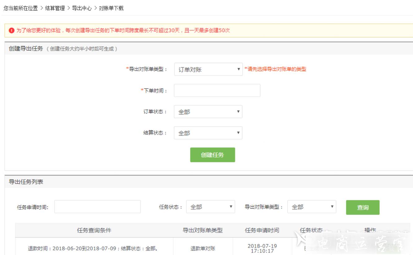Click the 导出任务列表 section title
Screen dimensions: 413x255
[26, 182]
